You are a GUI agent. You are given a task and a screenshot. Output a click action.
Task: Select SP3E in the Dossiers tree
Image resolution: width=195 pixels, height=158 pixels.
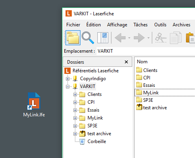[92, 126]
